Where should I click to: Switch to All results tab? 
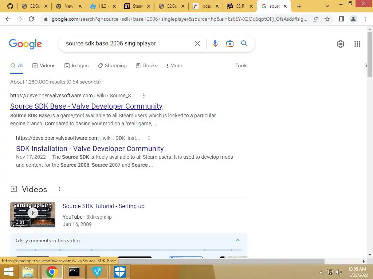tap(17, 65)
